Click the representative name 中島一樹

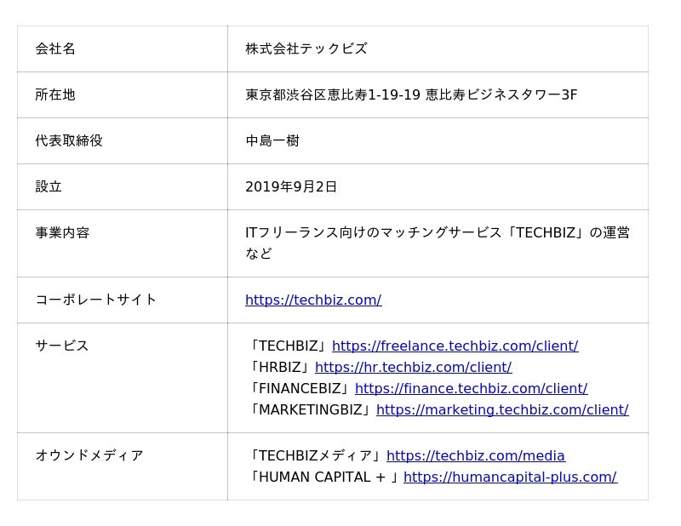pos(272,140)
